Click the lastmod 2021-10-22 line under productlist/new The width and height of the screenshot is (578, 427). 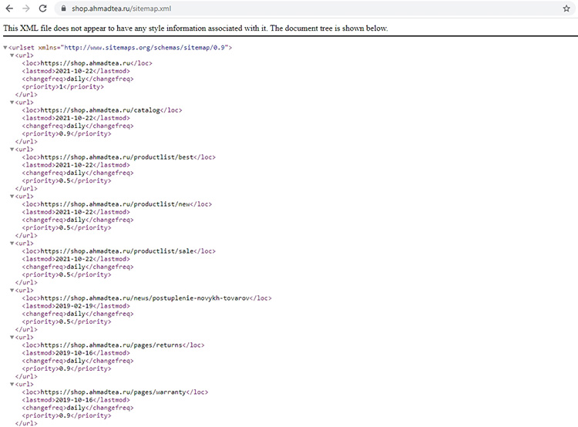coord(76,212)
